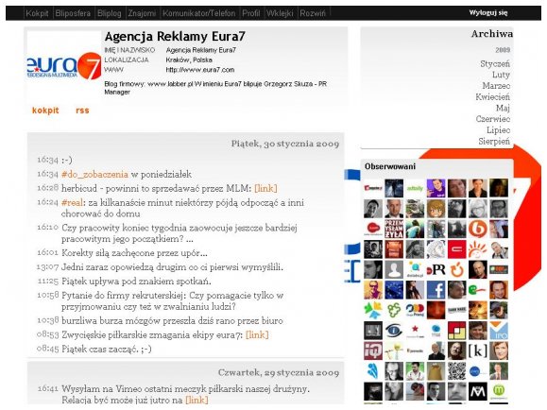Open the Maj archive month

[x=503, y=109]
